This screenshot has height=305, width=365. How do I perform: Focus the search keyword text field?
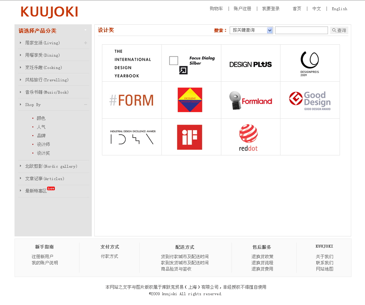[302, 30]
